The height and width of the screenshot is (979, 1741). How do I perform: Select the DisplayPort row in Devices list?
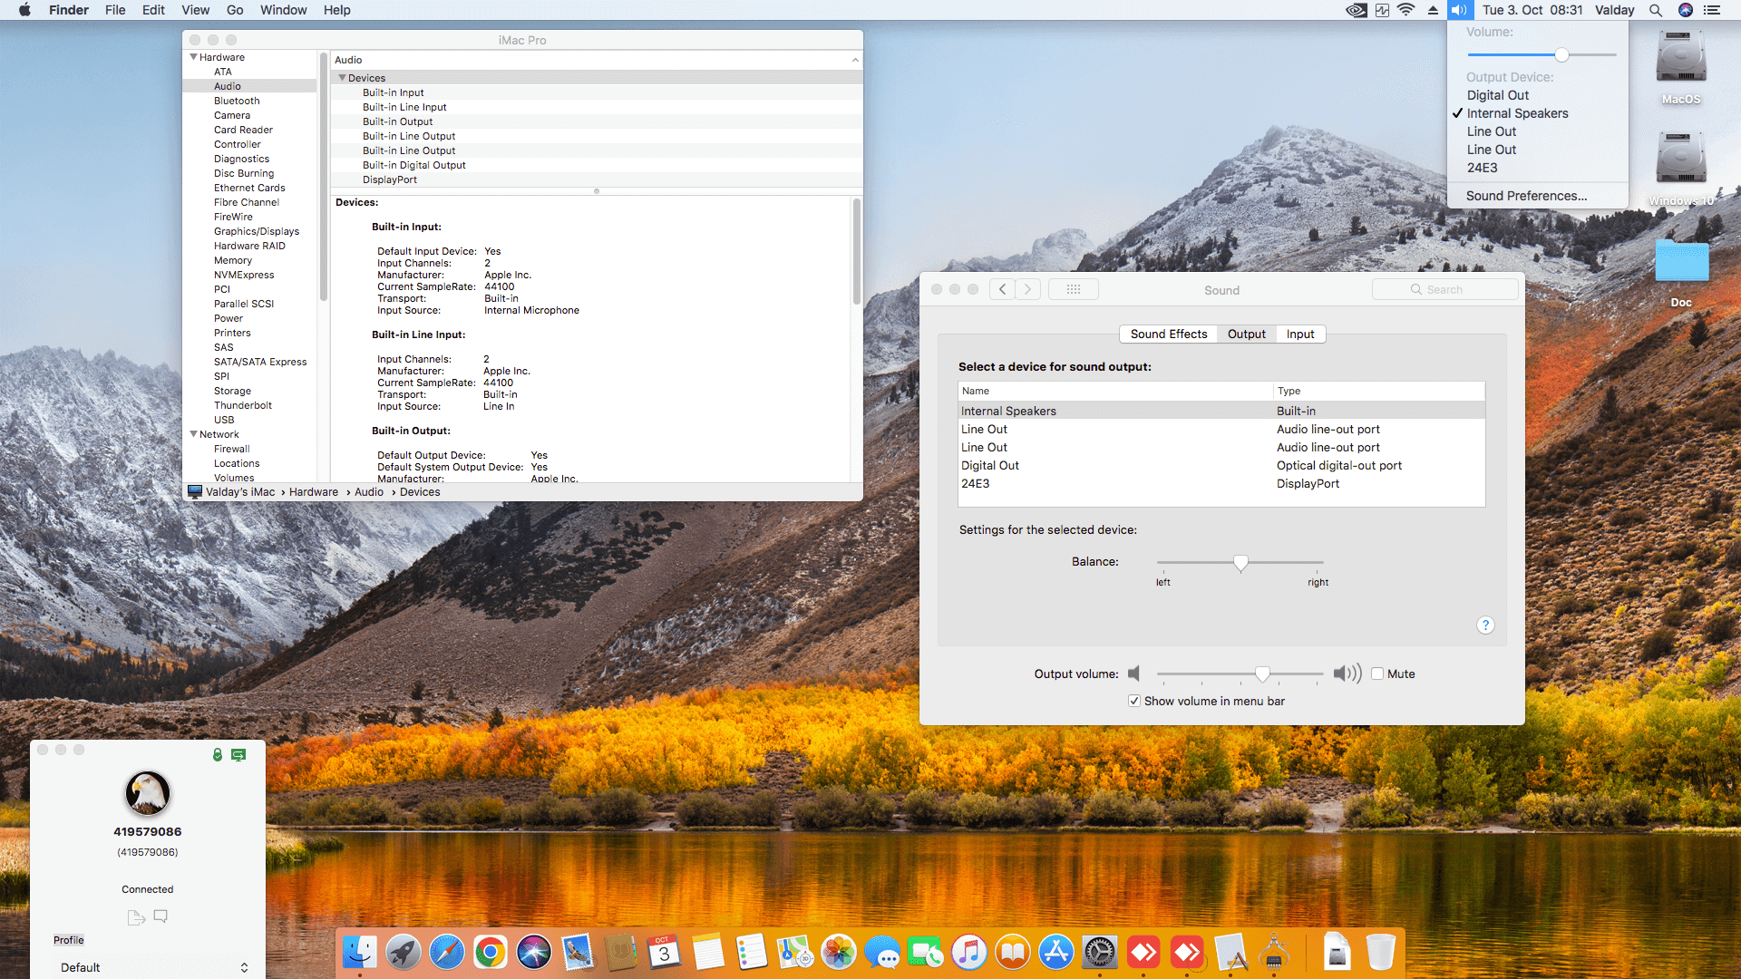(597, 179)
